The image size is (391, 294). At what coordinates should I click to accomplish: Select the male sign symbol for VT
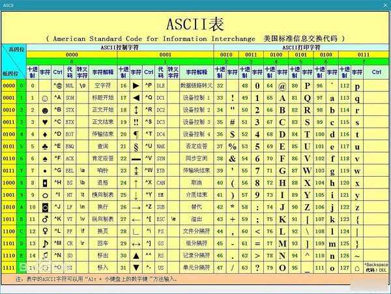[44, 218]
